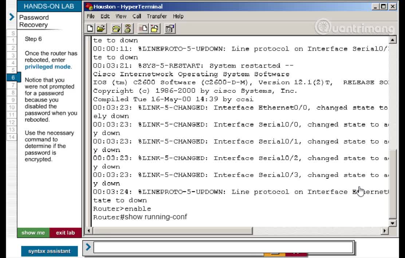Click the Send file toolbar icon
Image resolution: width=405 pixels, height=258 pixels.
143,28
